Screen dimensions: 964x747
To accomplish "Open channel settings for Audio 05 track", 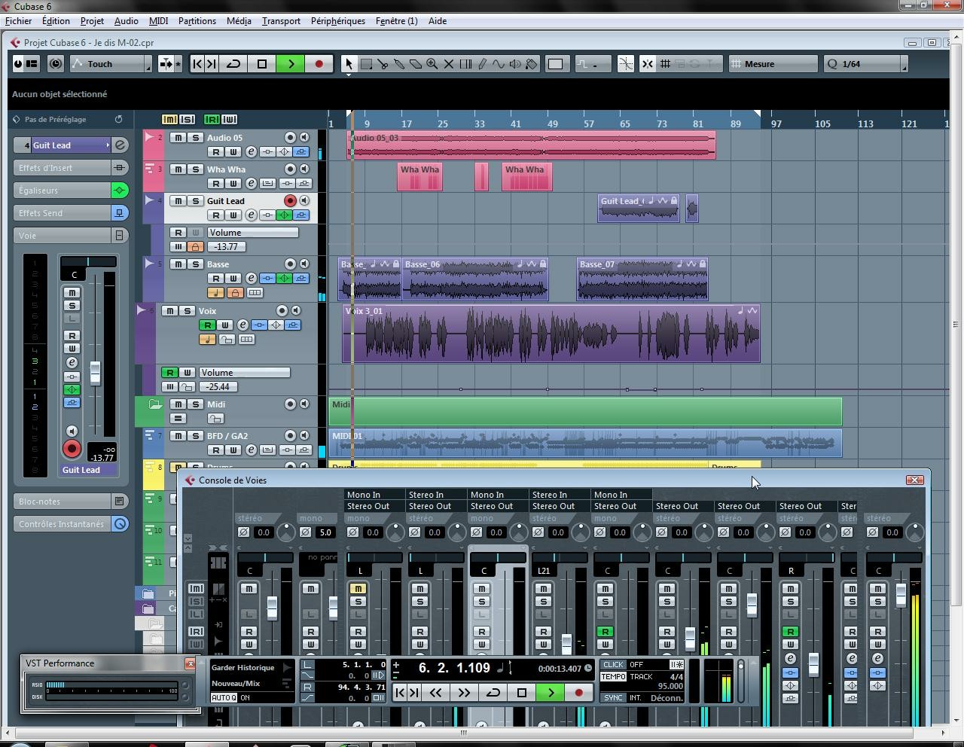I will pyautogui.click(x=252, y=152).
